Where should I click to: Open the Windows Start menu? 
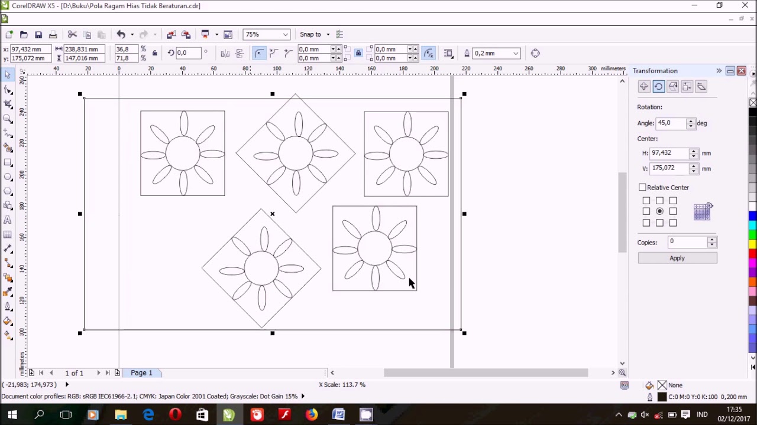12,415
